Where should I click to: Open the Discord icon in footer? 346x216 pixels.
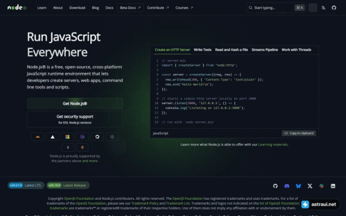pos(287,186)
